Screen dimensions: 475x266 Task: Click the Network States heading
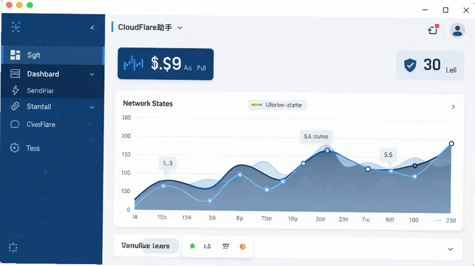click(148, 103)
